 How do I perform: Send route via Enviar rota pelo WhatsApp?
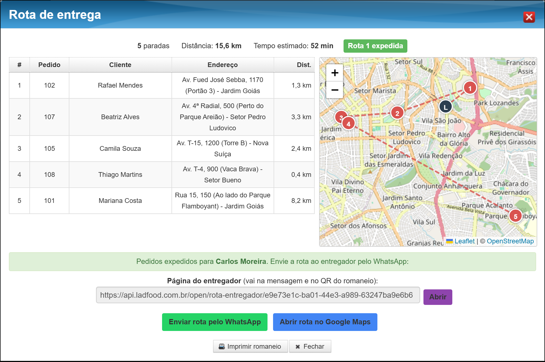pos(215,322)
